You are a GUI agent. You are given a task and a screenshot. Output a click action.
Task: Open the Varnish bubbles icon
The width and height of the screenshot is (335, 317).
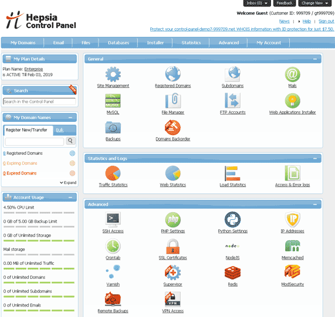113,272
